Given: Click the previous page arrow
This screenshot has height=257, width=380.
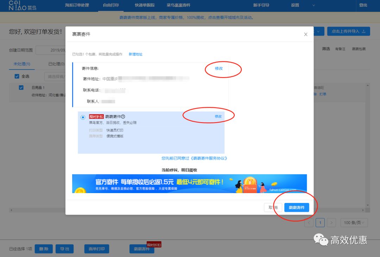Looking at the screenshot, I should pos(309,223).
